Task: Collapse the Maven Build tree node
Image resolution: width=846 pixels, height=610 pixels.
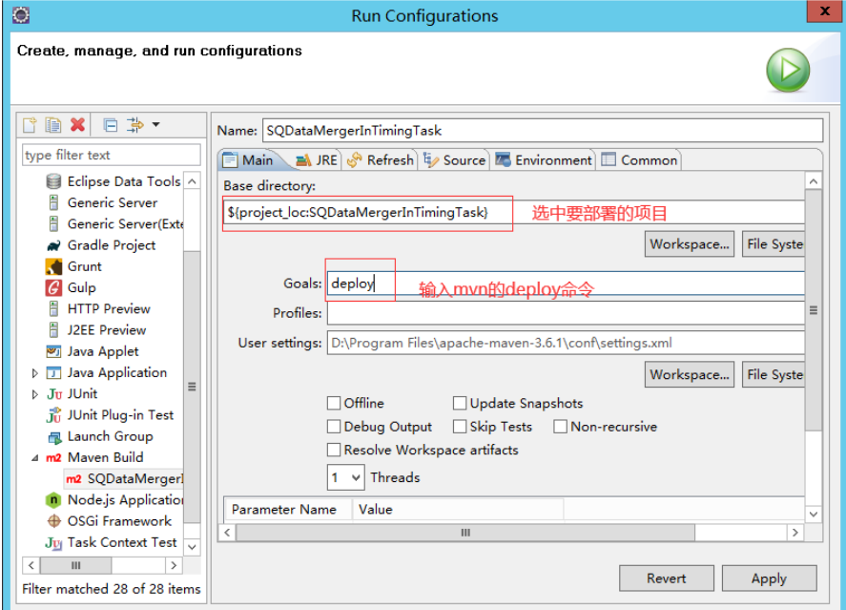Action: [x=34, y=458]
